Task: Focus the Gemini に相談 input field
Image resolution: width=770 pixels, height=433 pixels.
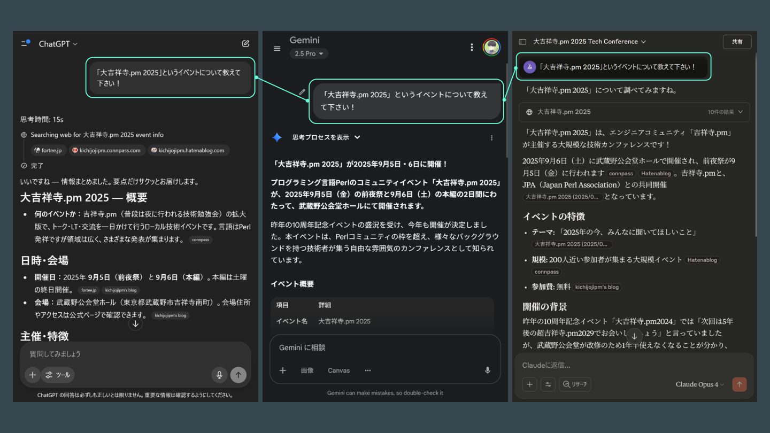Action: [385, 347]
